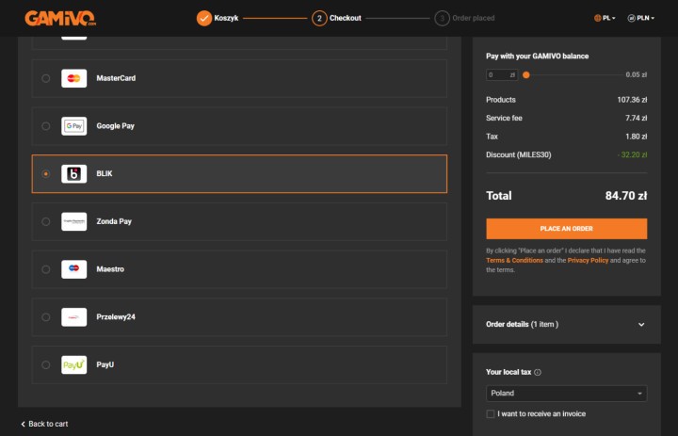Image resolution: width=678 pixels, height=436 pixels.
Task: Click the Products 107.36 zł value
Action: (632, 100)
